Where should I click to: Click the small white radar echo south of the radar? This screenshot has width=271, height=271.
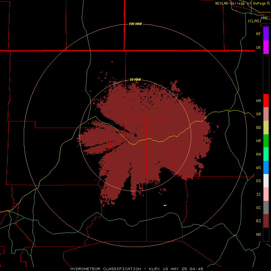click(165, 205)
